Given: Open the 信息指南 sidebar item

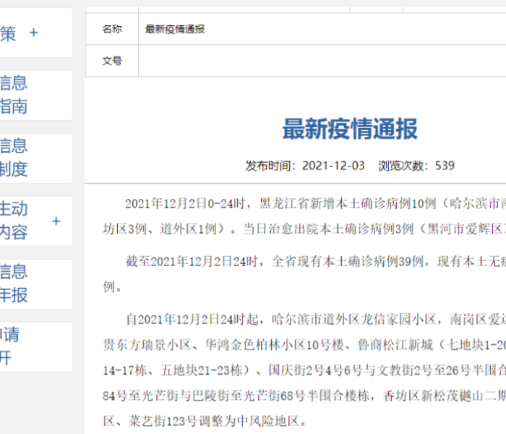Looking at the screenshot, I should (x=14, y=95).
